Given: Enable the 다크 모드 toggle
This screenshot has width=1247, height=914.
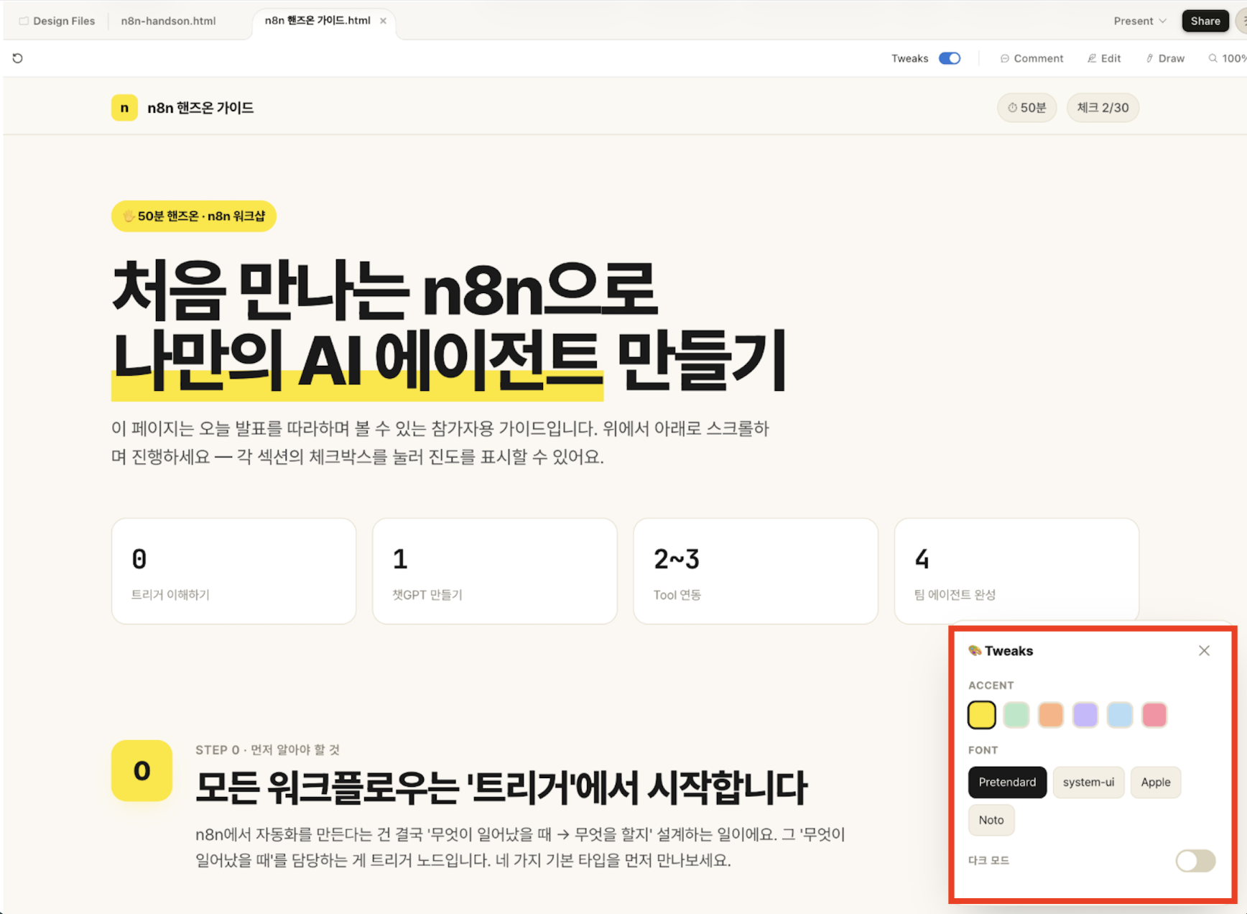Looking at the screenshot, I should (x=1195, y=861).
